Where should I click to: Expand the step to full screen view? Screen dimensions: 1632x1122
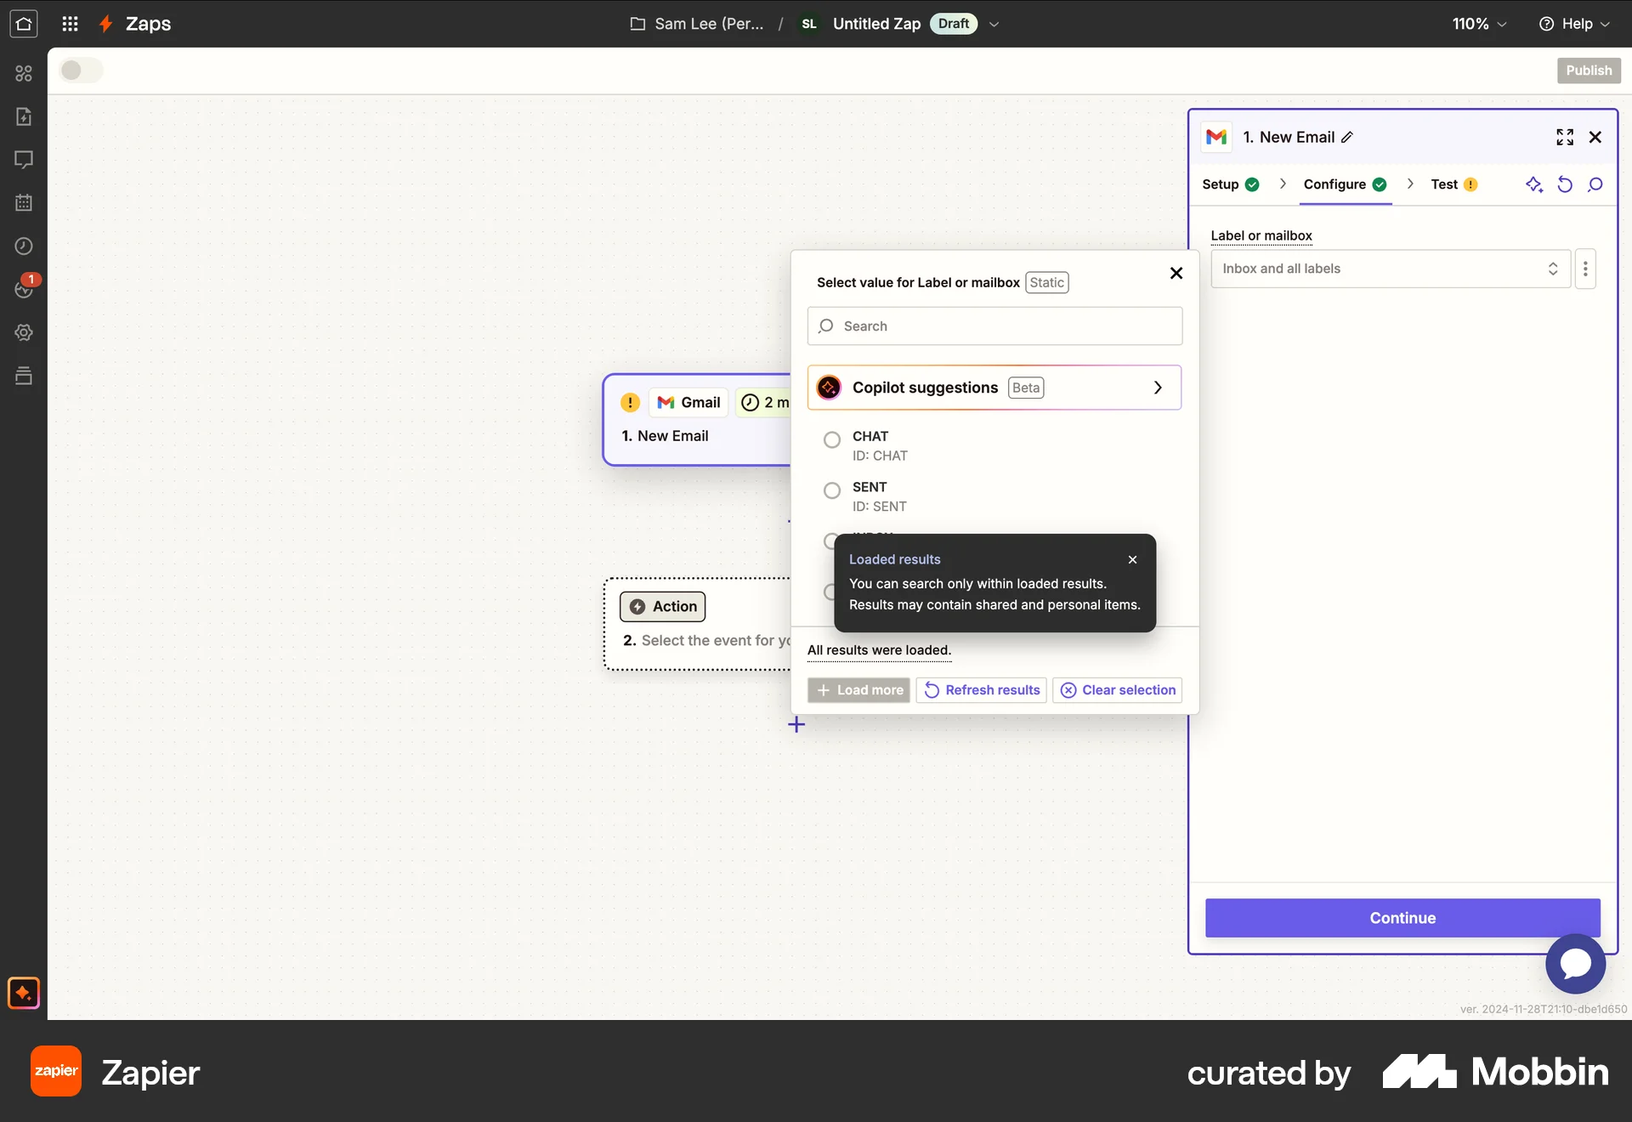(1564, 137)
